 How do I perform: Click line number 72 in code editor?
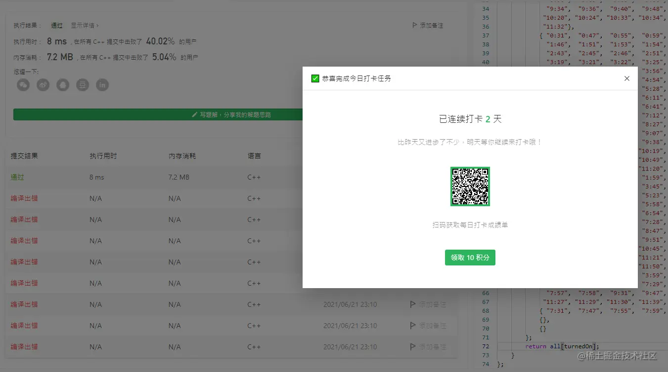[x=485, y=346]
